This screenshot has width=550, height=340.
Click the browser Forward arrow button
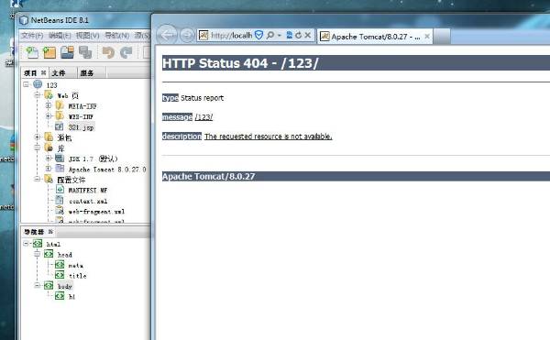pos(187,35)
